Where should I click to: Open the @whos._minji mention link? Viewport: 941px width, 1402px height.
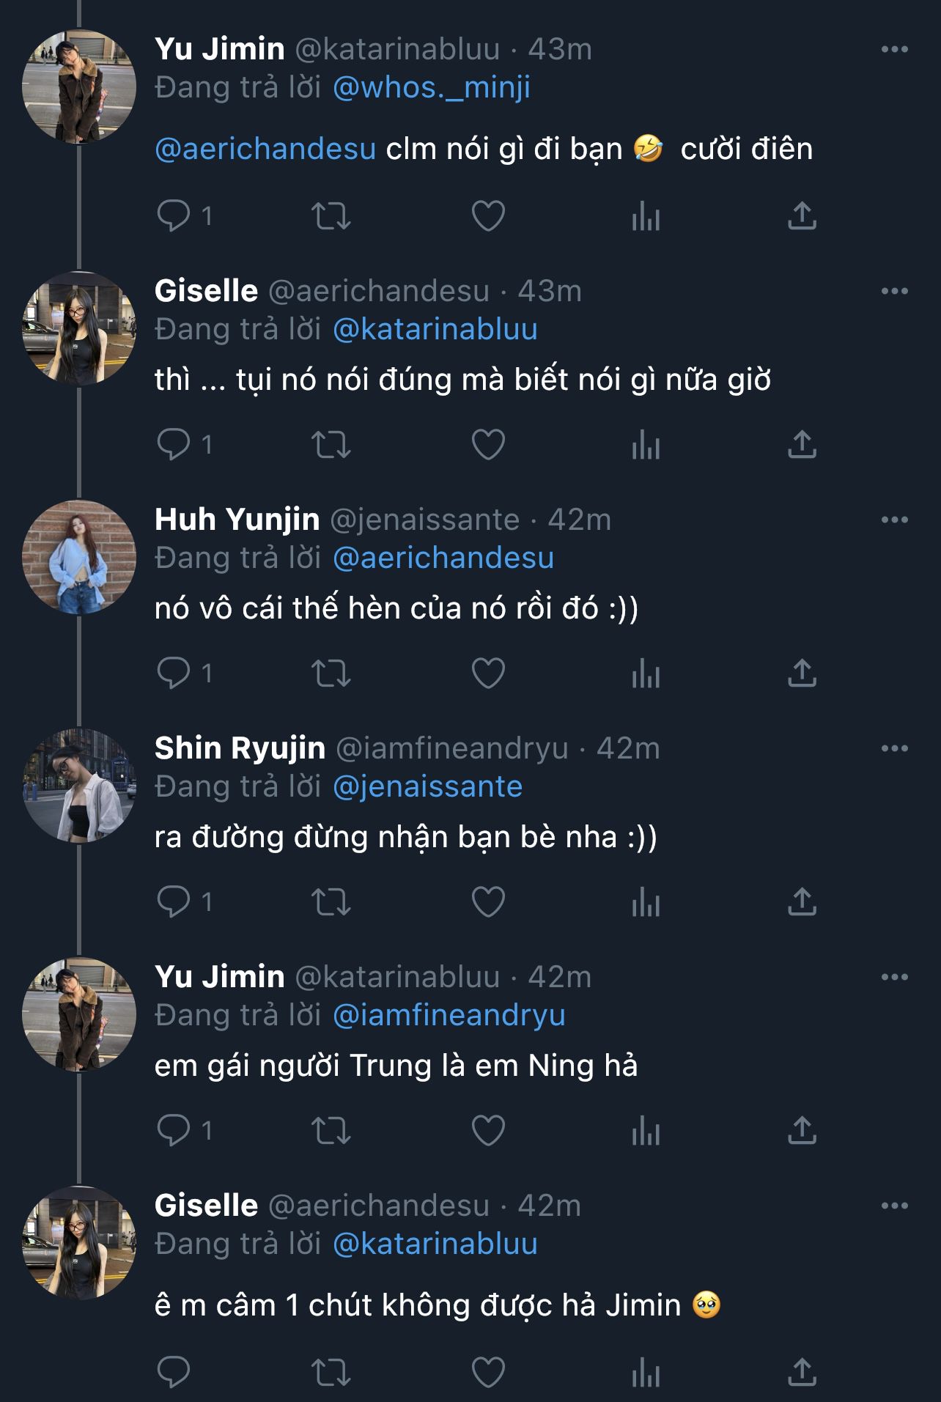[431, 88]
